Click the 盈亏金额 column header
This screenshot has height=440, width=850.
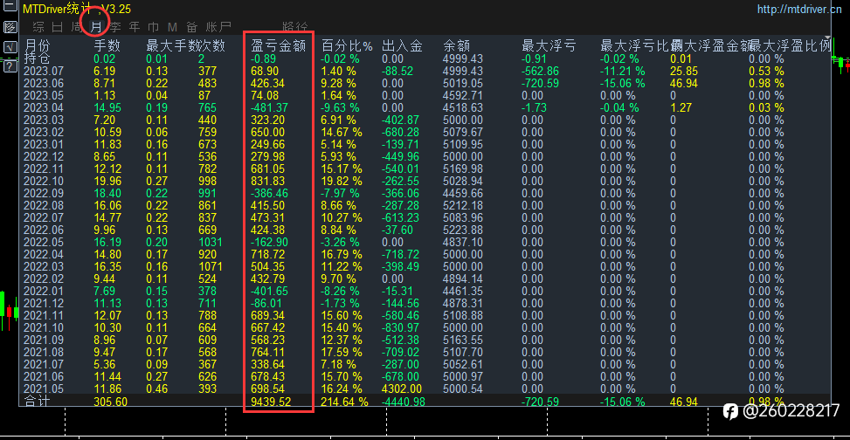[x=279, y=45]
